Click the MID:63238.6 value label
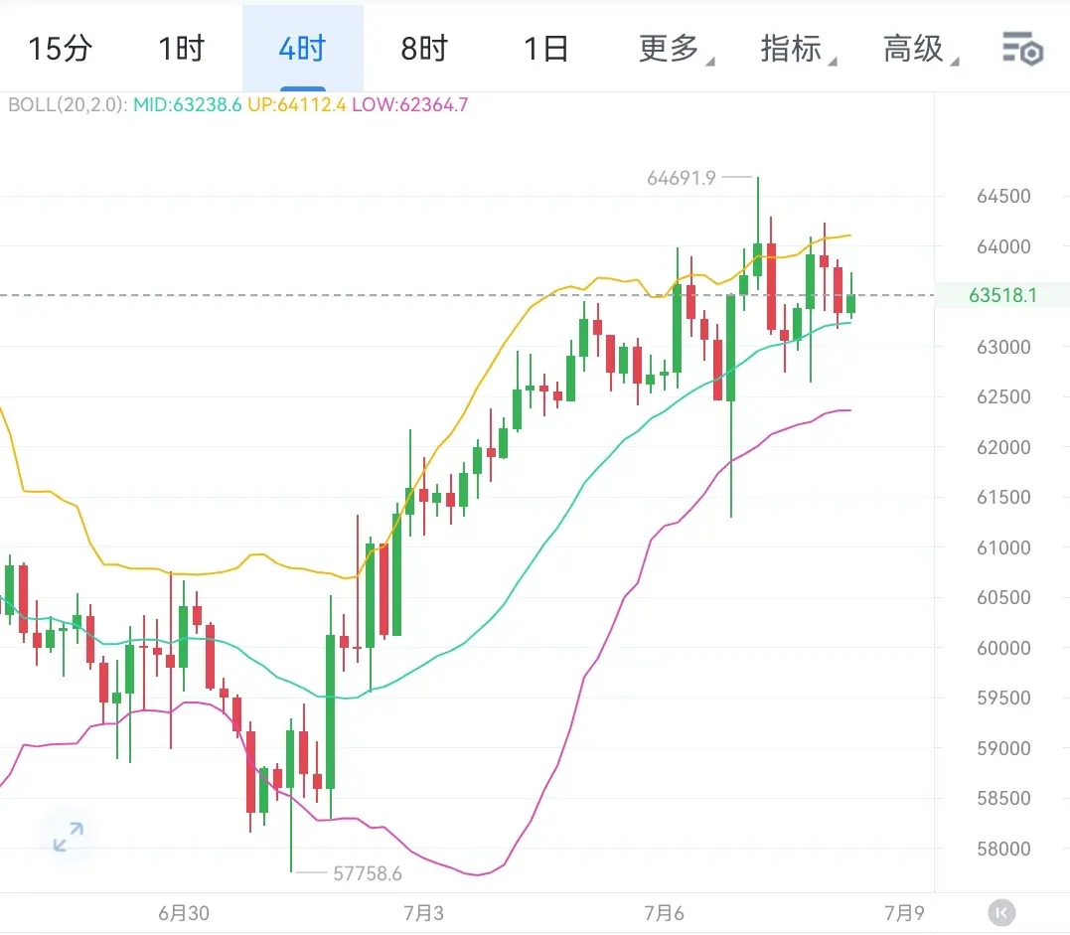Image resolution: width=1070 pixels, height=935 pixels. pyautogui.click(x=188, y=105)
